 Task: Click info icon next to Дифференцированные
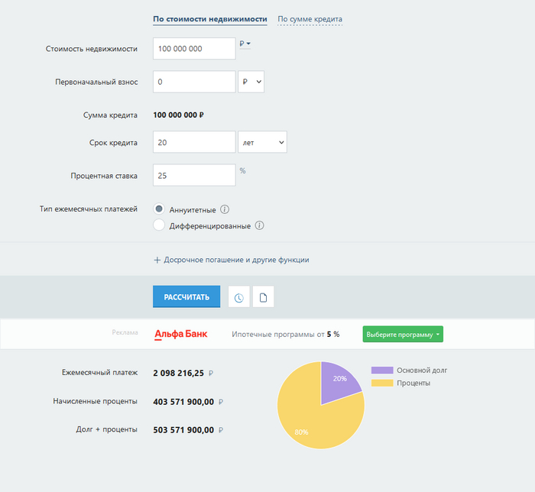tap(259, 225)
